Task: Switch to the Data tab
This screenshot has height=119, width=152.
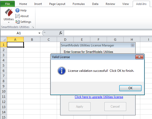Action: click(95, 4)
